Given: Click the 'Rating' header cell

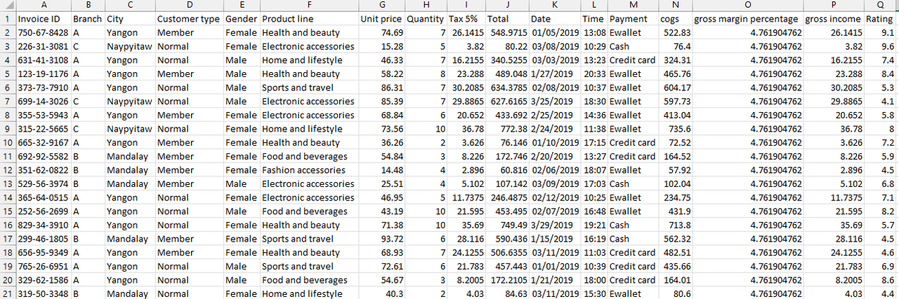Looking at the screenshot, I should pyautogui.click(x=880, y=19).
